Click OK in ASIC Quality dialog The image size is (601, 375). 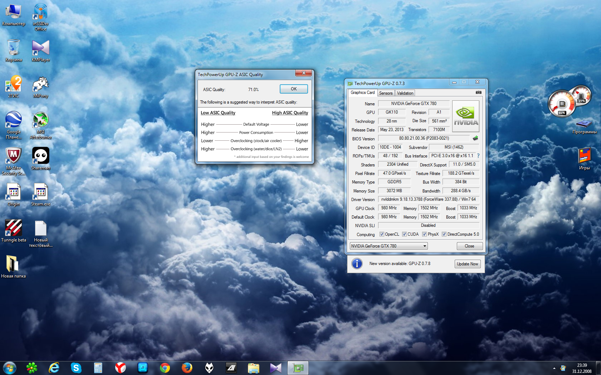click(x=294, y=89)
